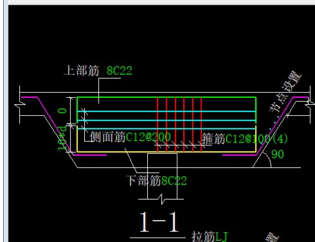Click the 下部筋 label
The width and height of the screenshot is (315, 242).
(x=143, y=181)
